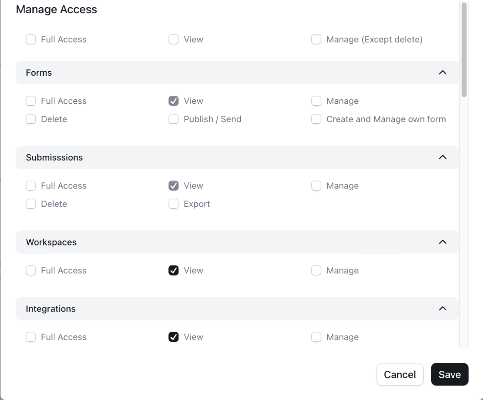Enable Delete under Forms
483x400 pixels.
(31, 119)
